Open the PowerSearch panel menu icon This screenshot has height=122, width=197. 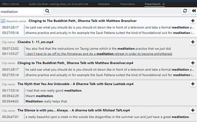pyautogui.click(x=164, y=4)
